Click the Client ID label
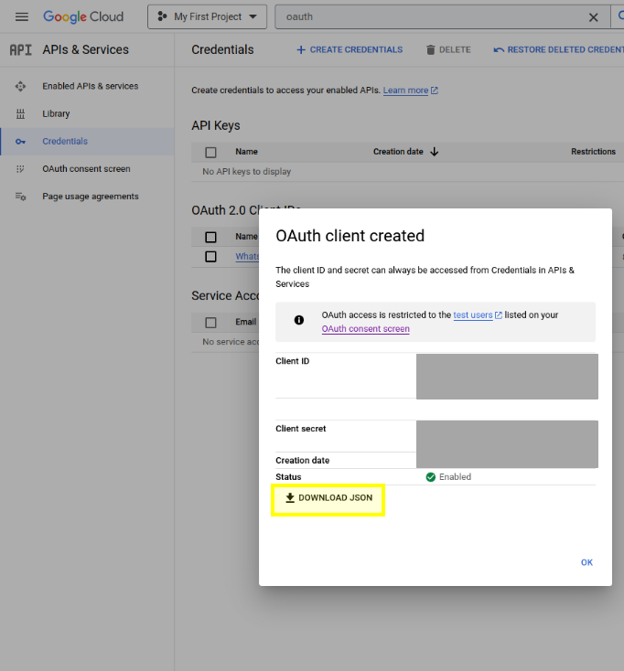624x671 pixels. (x=293, y=361)
